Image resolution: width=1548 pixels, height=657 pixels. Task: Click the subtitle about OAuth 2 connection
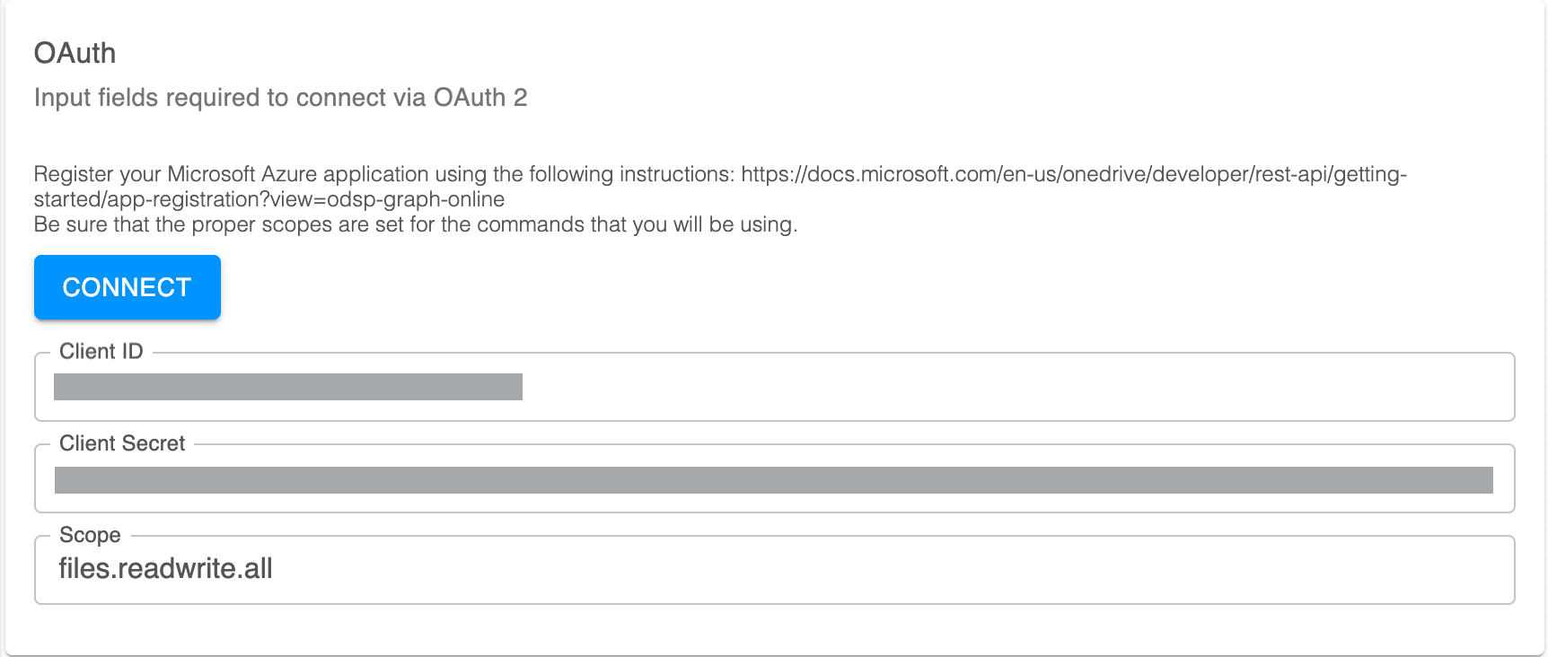[x=281, y=97]
